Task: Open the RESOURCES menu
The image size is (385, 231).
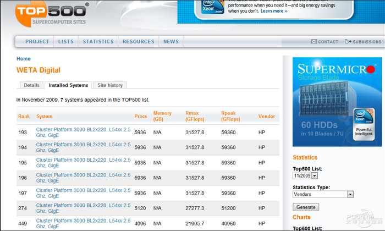Action: click(139, 41)
